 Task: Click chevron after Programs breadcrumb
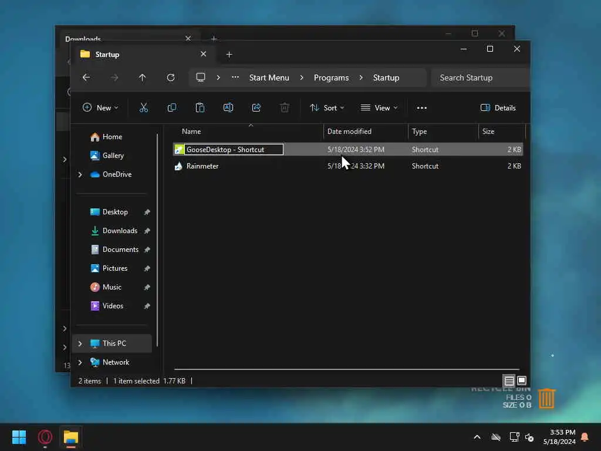tap(361, 78)
